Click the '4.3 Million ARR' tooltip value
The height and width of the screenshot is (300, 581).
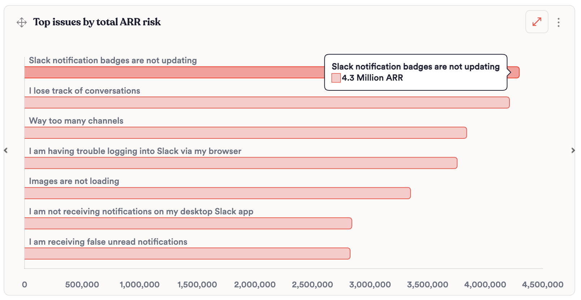pyautogui.click(x=372, y=78)
